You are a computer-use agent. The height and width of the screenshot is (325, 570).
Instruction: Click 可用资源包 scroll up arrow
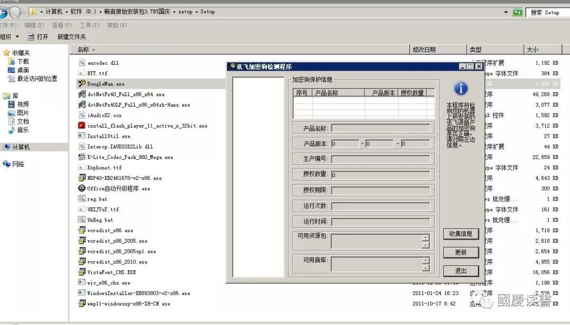point(426,238)
